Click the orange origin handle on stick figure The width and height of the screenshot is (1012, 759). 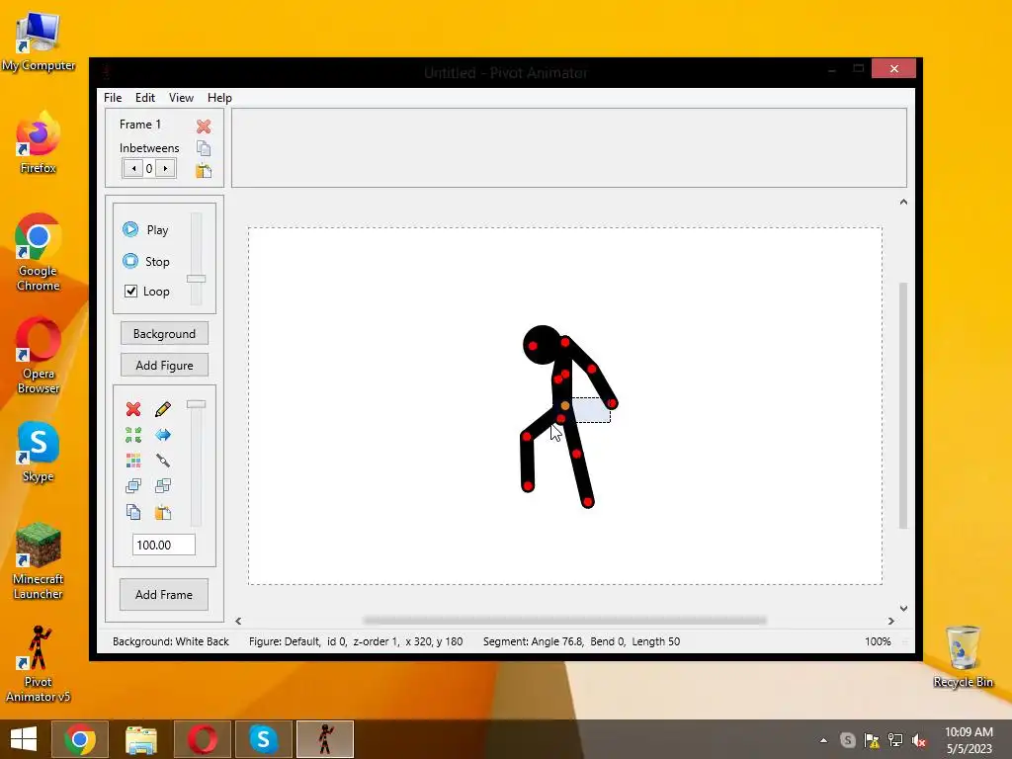565,405
